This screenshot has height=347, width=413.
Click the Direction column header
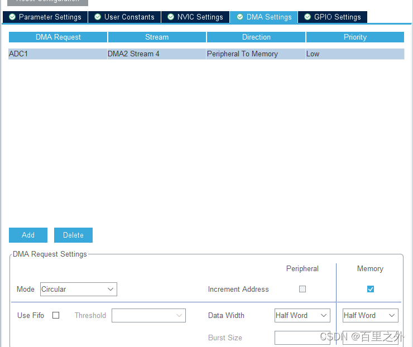tap(256, 37)
